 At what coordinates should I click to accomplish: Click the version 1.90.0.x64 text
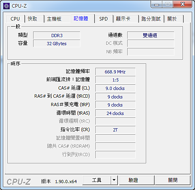66,182
